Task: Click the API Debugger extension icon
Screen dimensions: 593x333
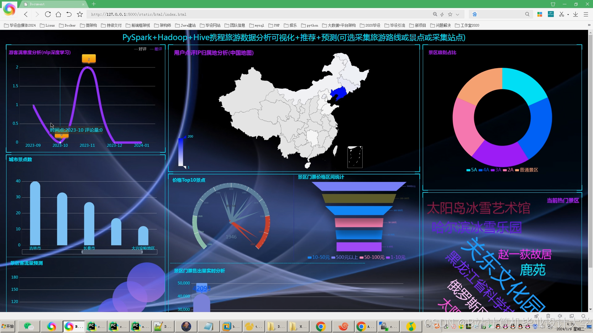Action: 551,14
